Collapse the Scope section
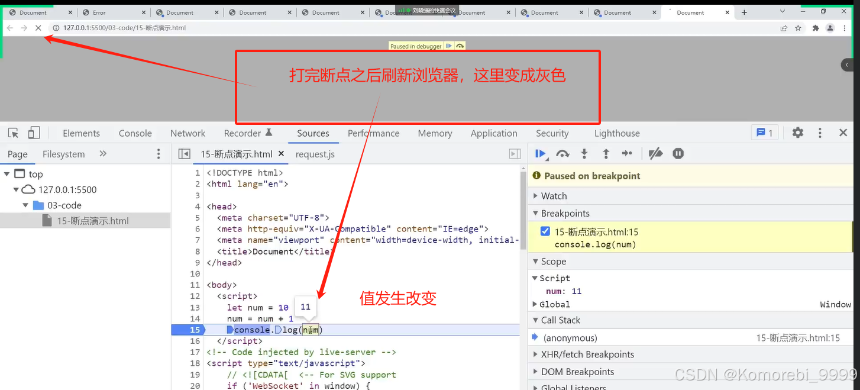 point(536,261)
